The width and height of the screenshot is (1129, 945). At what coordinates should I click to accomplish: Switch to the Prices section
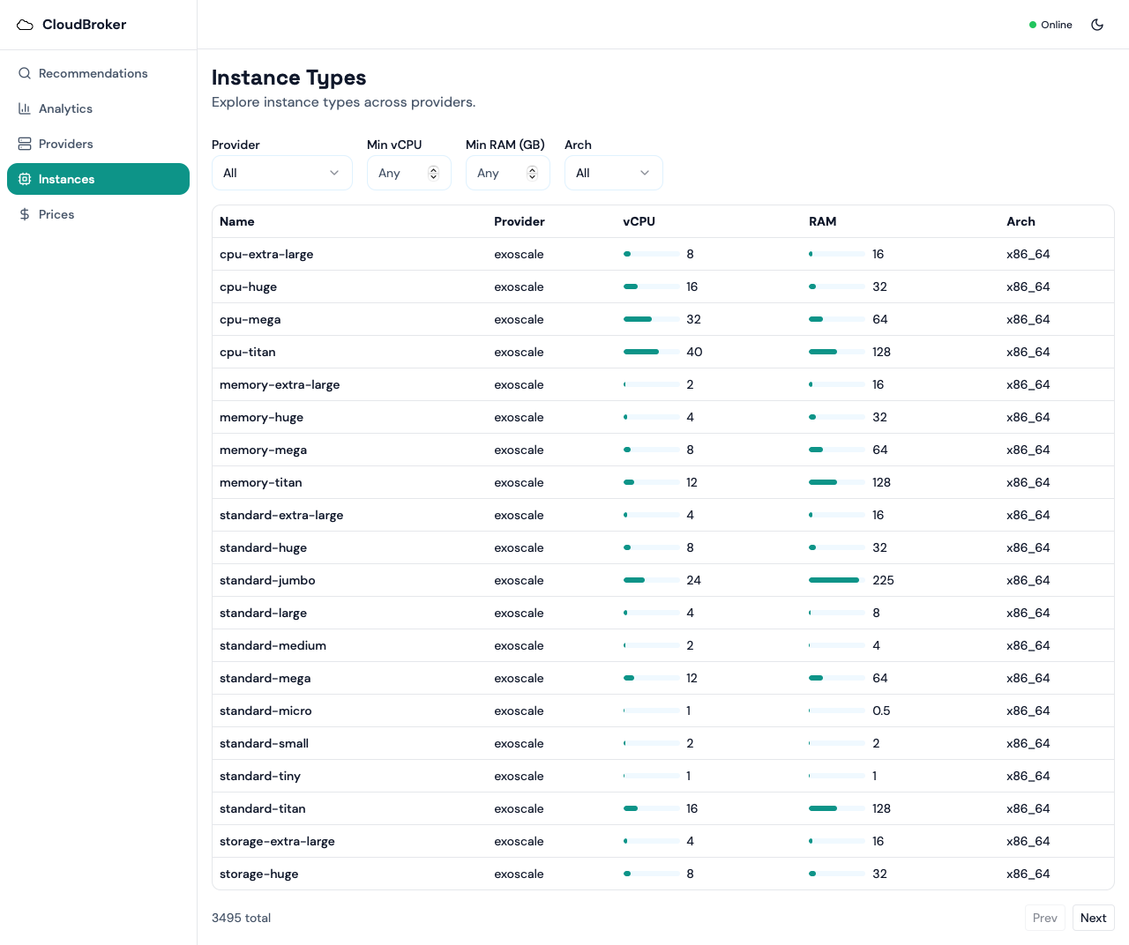tap(56, 214)
